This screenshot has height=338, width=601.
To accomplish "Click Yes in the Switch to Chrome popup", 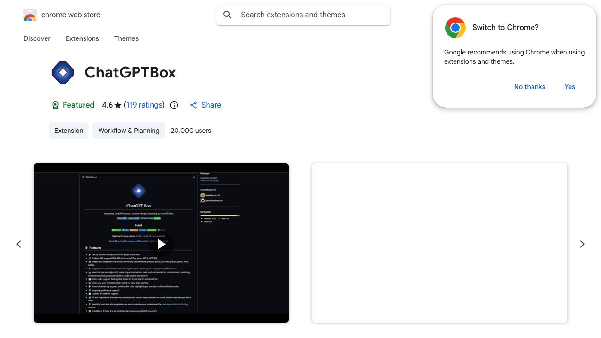I will click(570, 87).
